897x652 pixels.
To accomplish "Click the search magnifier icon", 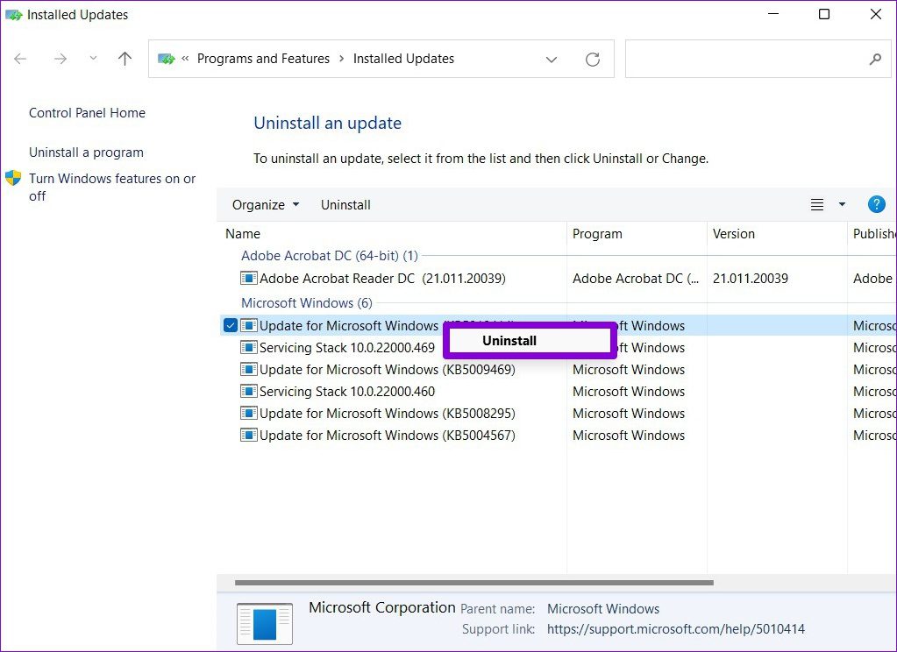I will tap(875, 59).
